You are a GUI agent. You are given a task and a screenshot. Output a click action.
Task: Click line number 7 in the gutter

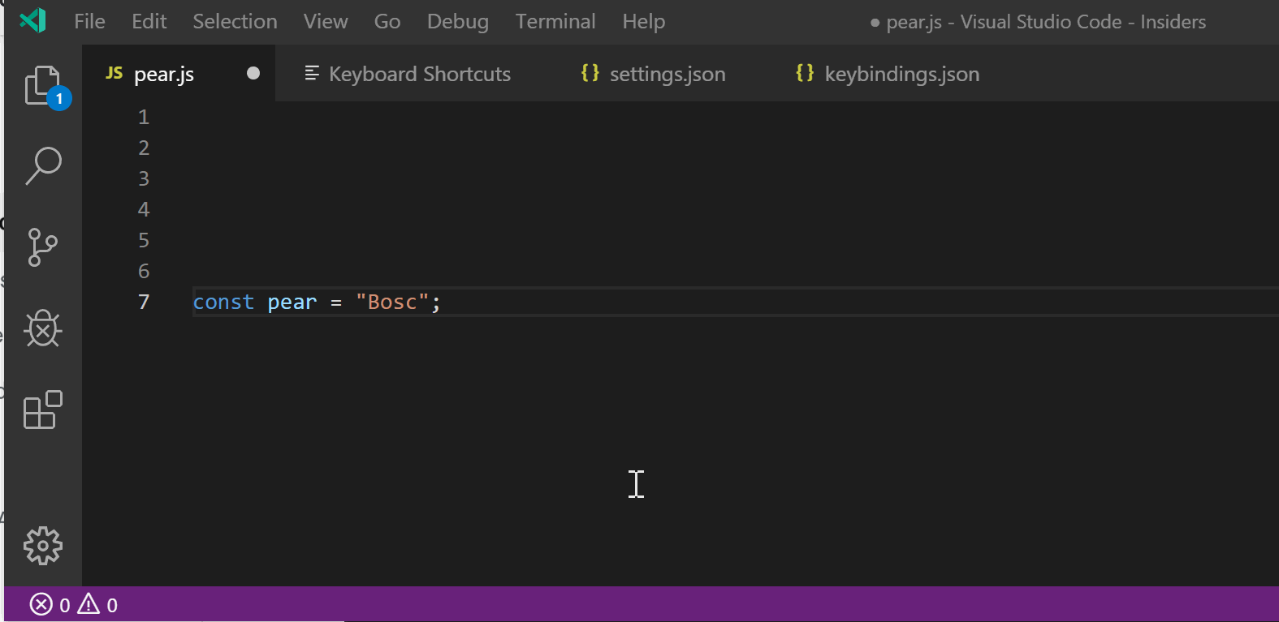(144, 302)
